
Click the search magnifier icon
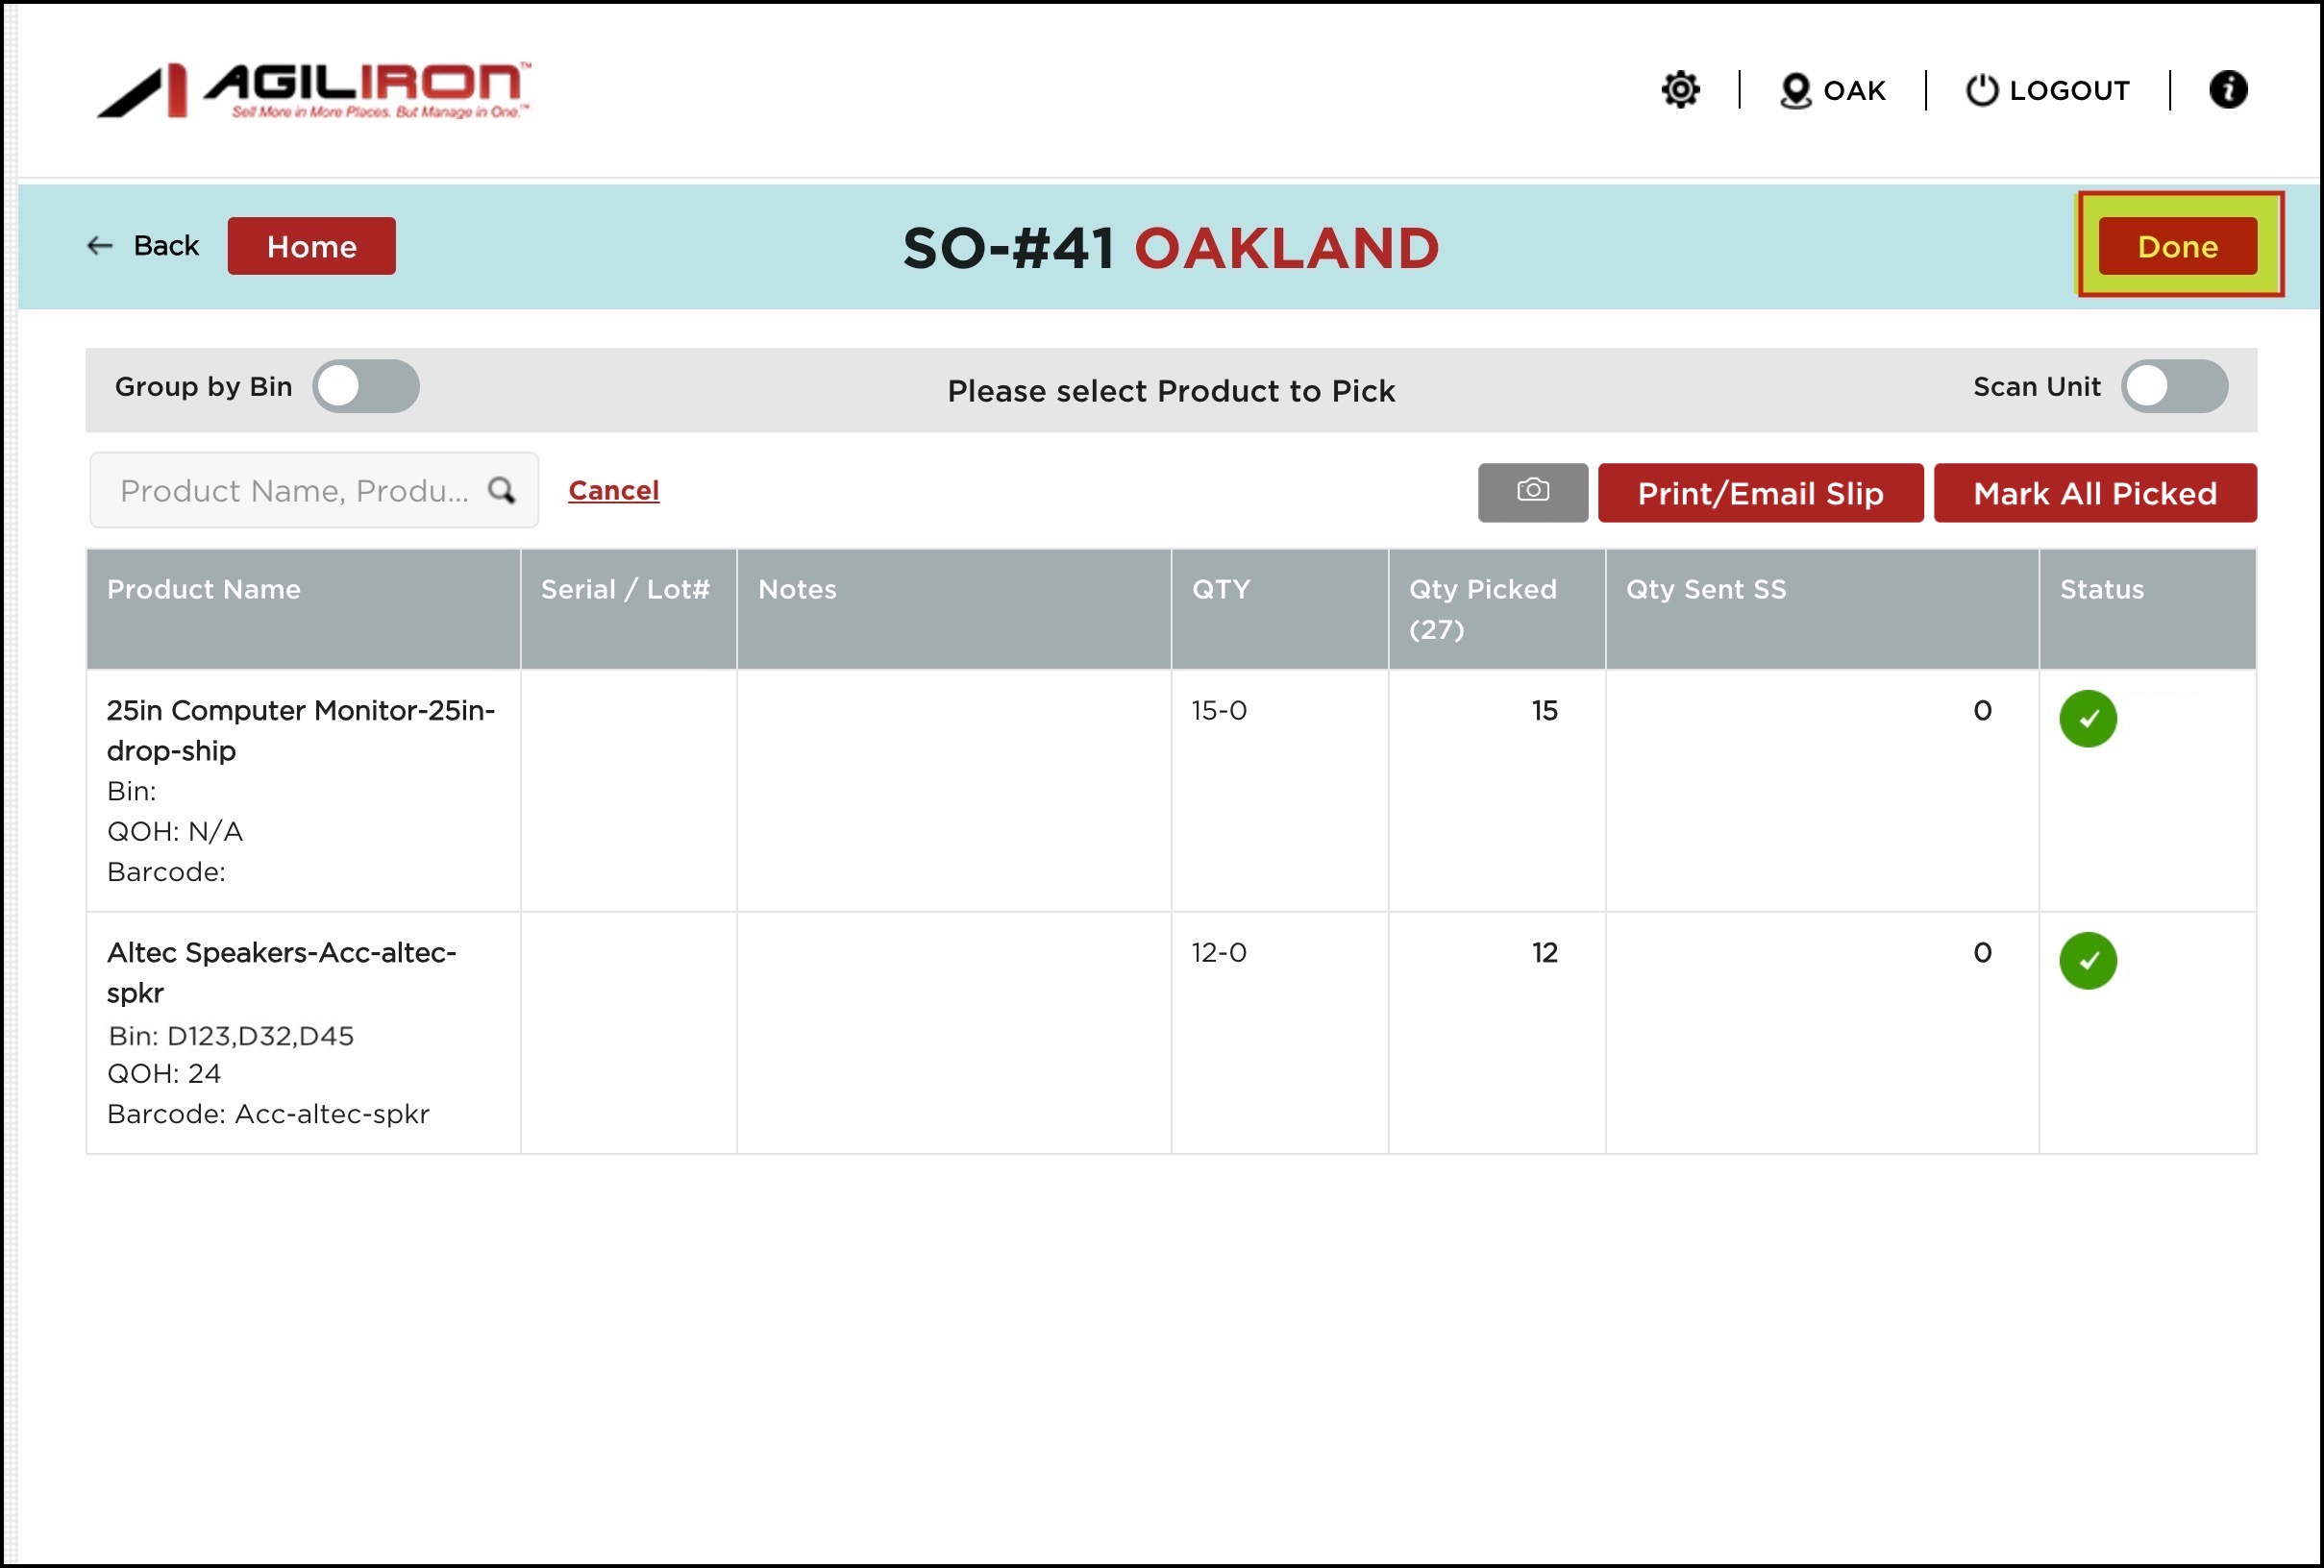point(501,490)
